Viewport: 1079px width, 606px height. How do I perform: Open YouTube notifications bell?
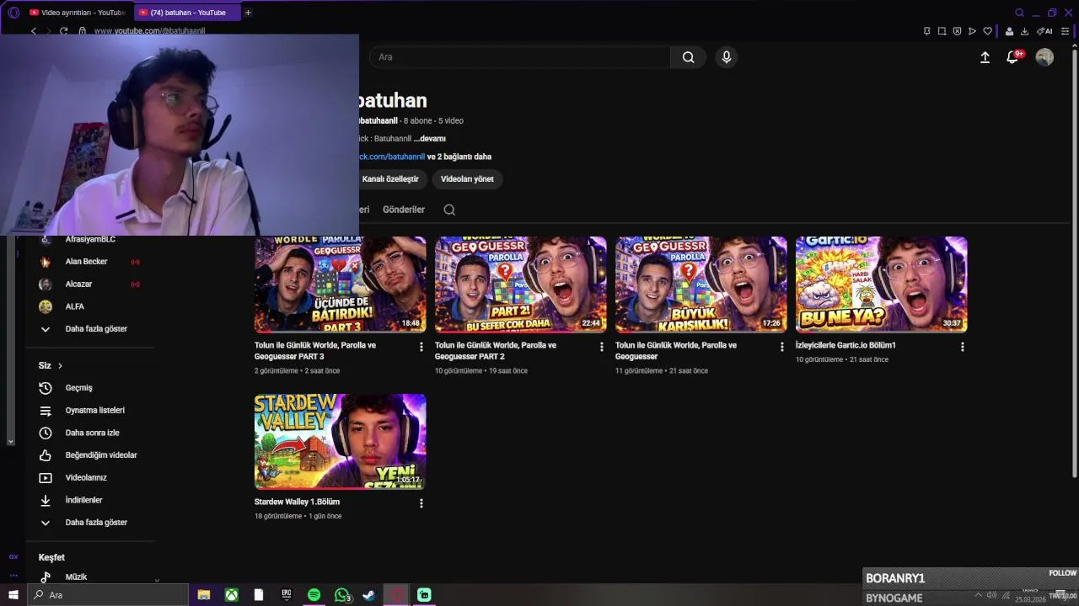pos(1013,57)
